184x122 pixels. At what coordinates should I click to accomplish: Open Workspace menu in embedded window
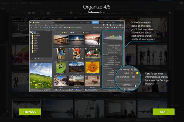coord(62,25)
